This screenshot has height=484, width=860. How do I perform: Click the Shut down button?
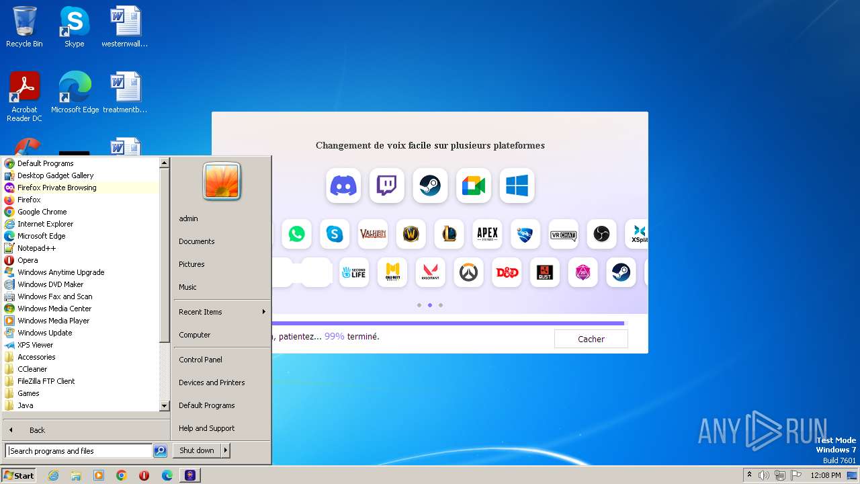click(197, 450)
